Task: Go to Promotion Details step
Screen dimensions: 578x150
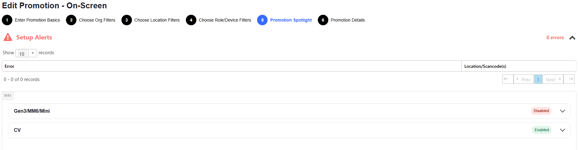Action: click(x=347, y=20)
